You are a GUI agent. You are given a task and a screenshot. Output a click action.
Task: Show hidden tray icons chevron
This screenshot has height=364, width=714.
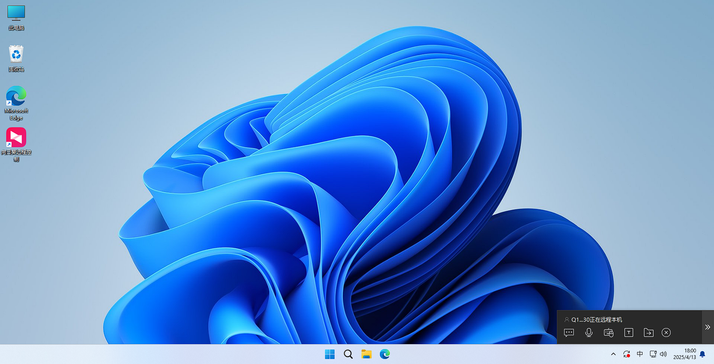(x=613, y=354)
